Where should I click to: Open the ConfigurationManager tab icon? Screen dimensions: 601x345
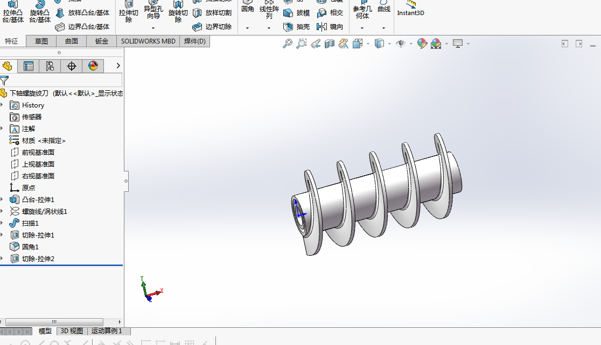50,66
